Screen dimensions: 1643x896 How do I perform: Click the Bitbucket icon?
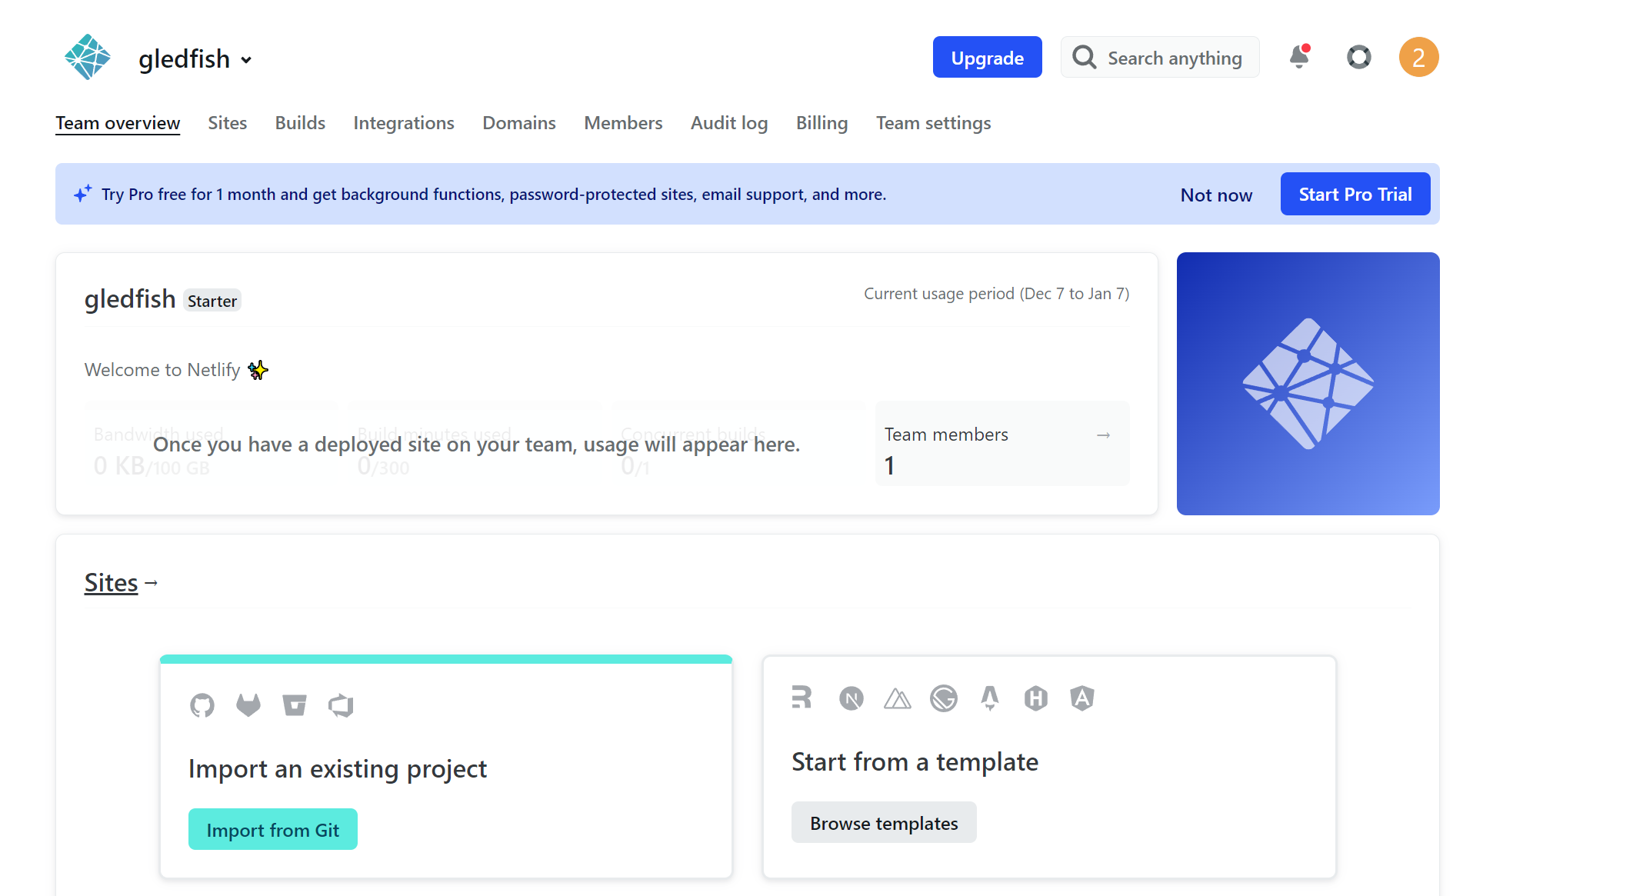tap(295, 705)
